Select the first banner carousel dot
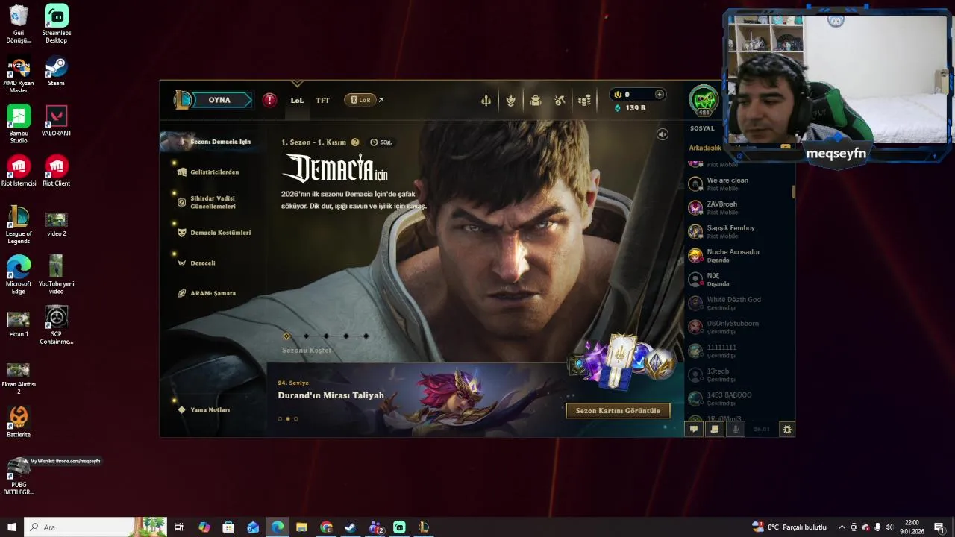 click(280, 418)
